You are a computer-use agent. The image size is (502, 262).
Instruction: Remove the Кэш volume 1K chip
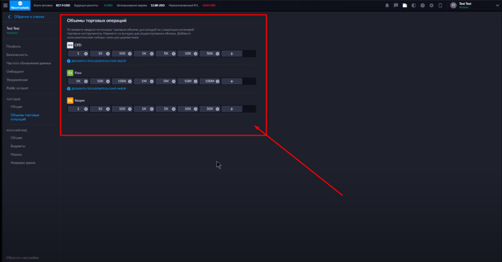point(86,81)
